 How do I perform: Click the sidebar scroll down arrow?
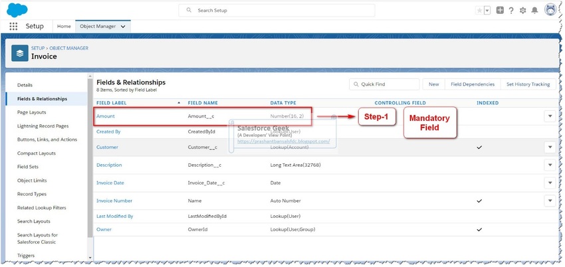[x=90, y=258]
